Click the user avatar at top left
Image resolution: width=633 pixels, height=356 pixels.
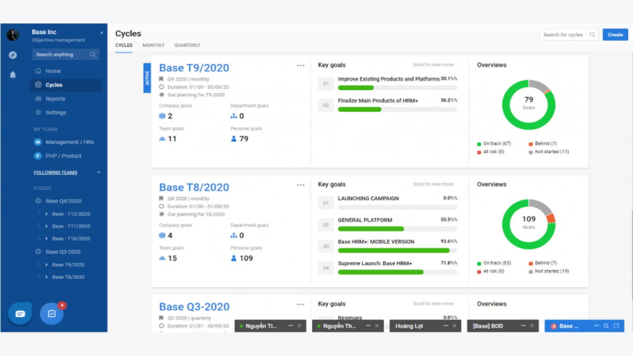click(13, 35)
